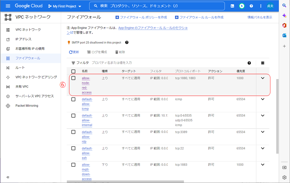Collapse the left sidebar navigation panel

tap(8, 177)
